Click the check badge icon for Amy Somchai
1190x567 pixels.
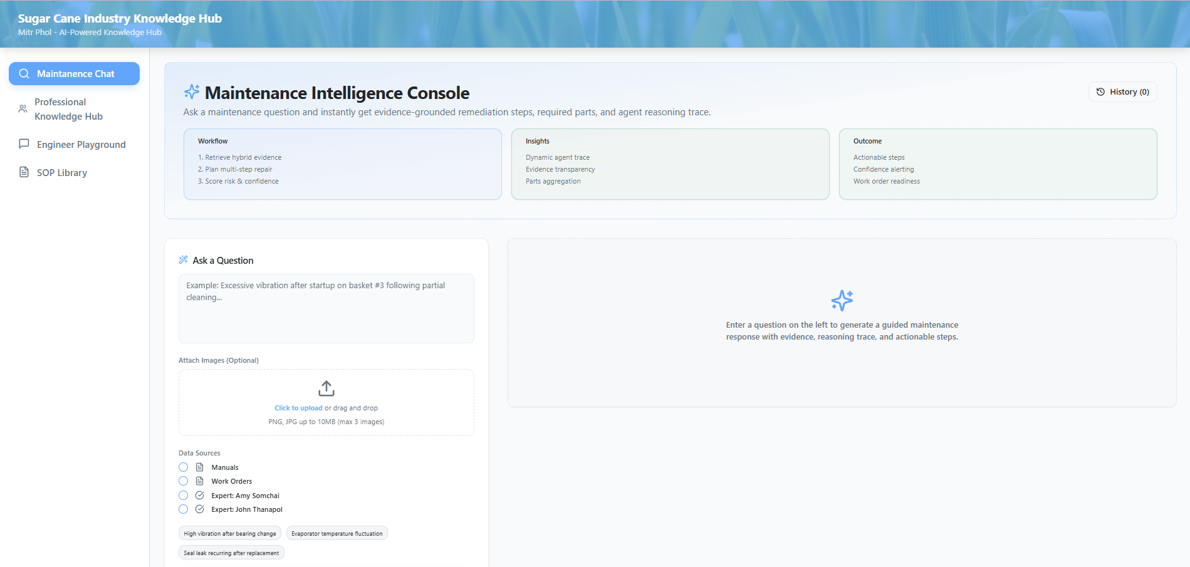(x=200, y=496)
